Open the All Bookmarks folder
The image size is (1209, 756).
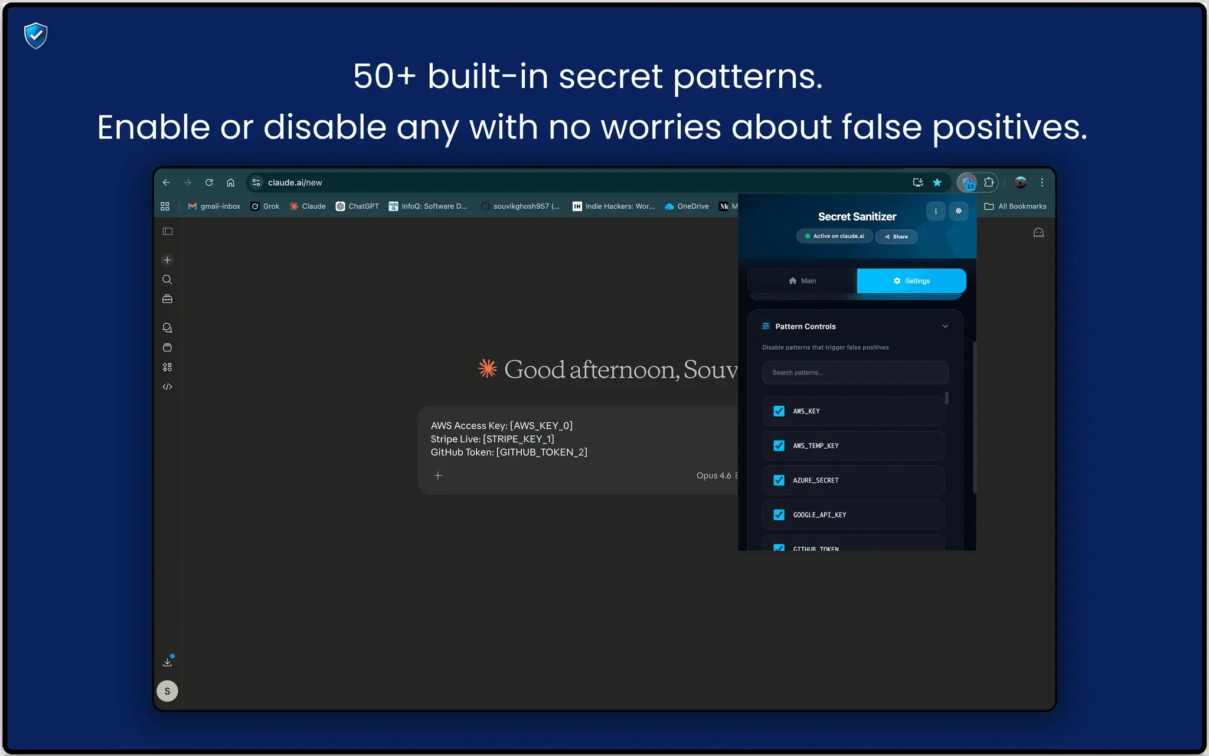click(1015, 206)
